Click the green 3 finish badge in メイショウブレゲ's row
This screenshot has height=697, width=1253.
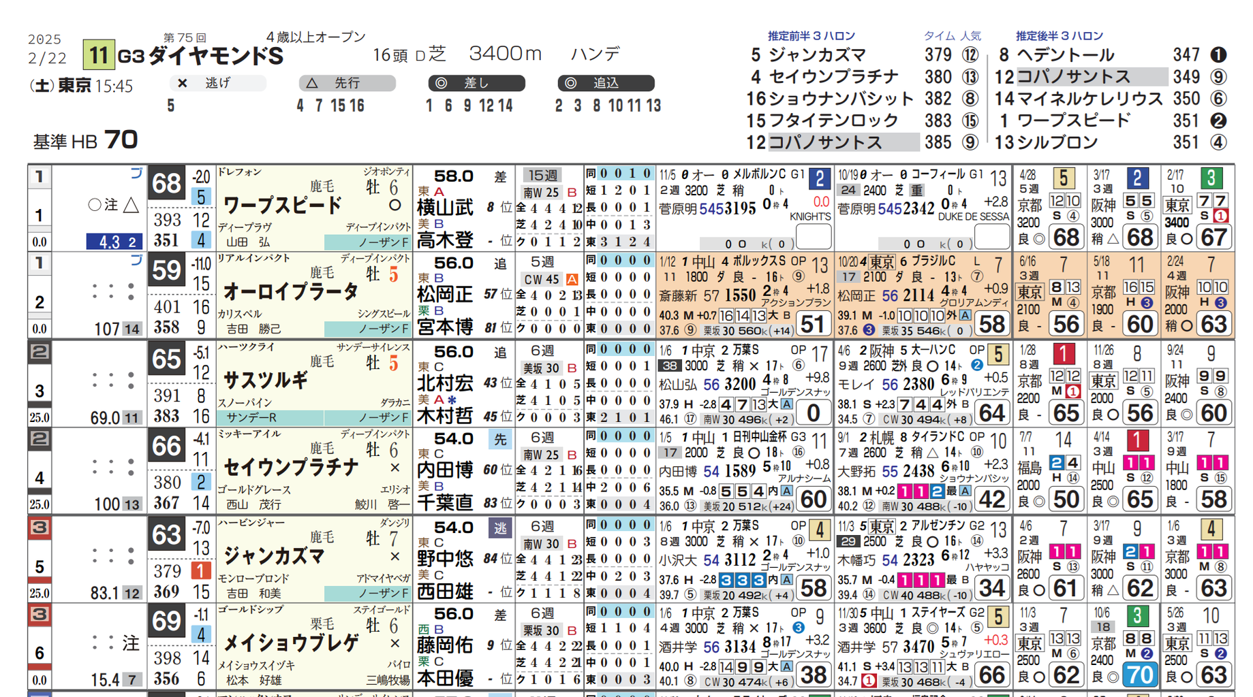tap(1136, 617)
